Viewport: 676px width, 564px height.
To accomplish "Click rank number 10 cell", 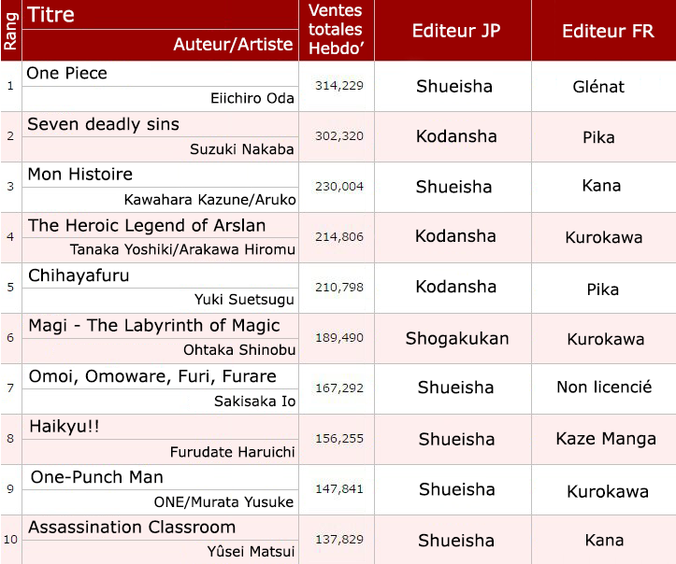I will tap(10, 540).
